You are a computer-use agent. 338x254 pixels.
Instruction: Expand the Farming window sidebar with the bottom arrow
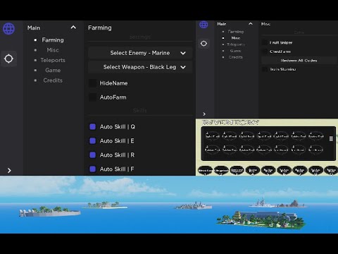tap(9, 171)
